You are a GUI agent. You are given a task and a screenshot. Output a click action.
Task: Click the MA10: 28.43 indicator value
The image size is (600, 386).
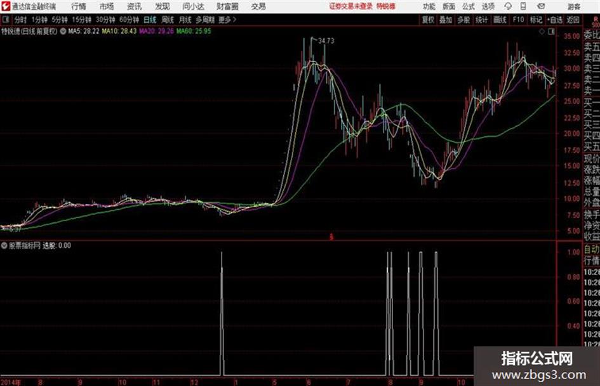click(119, 31)
